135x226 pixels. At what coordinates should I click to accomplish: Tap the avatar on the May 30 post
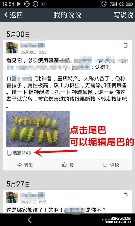12,48
